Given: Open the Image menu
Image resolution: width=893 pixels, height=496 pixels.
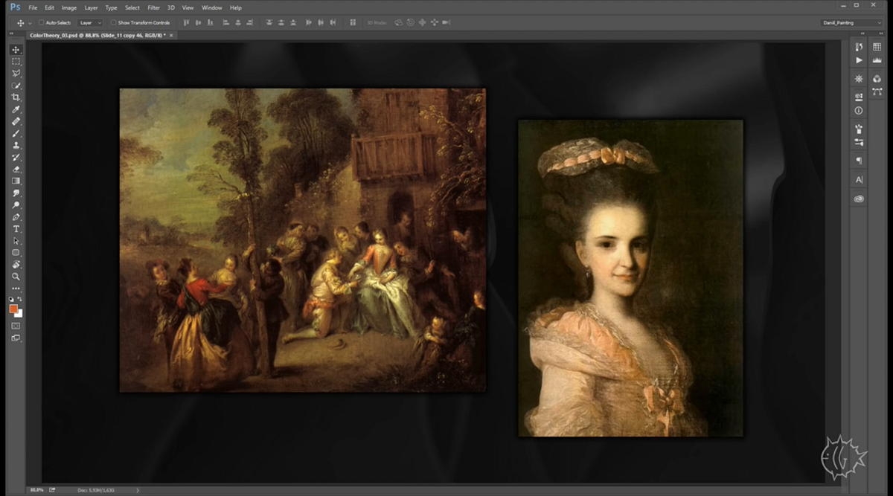Looking at the screenshot, I should tap(69, 7).
